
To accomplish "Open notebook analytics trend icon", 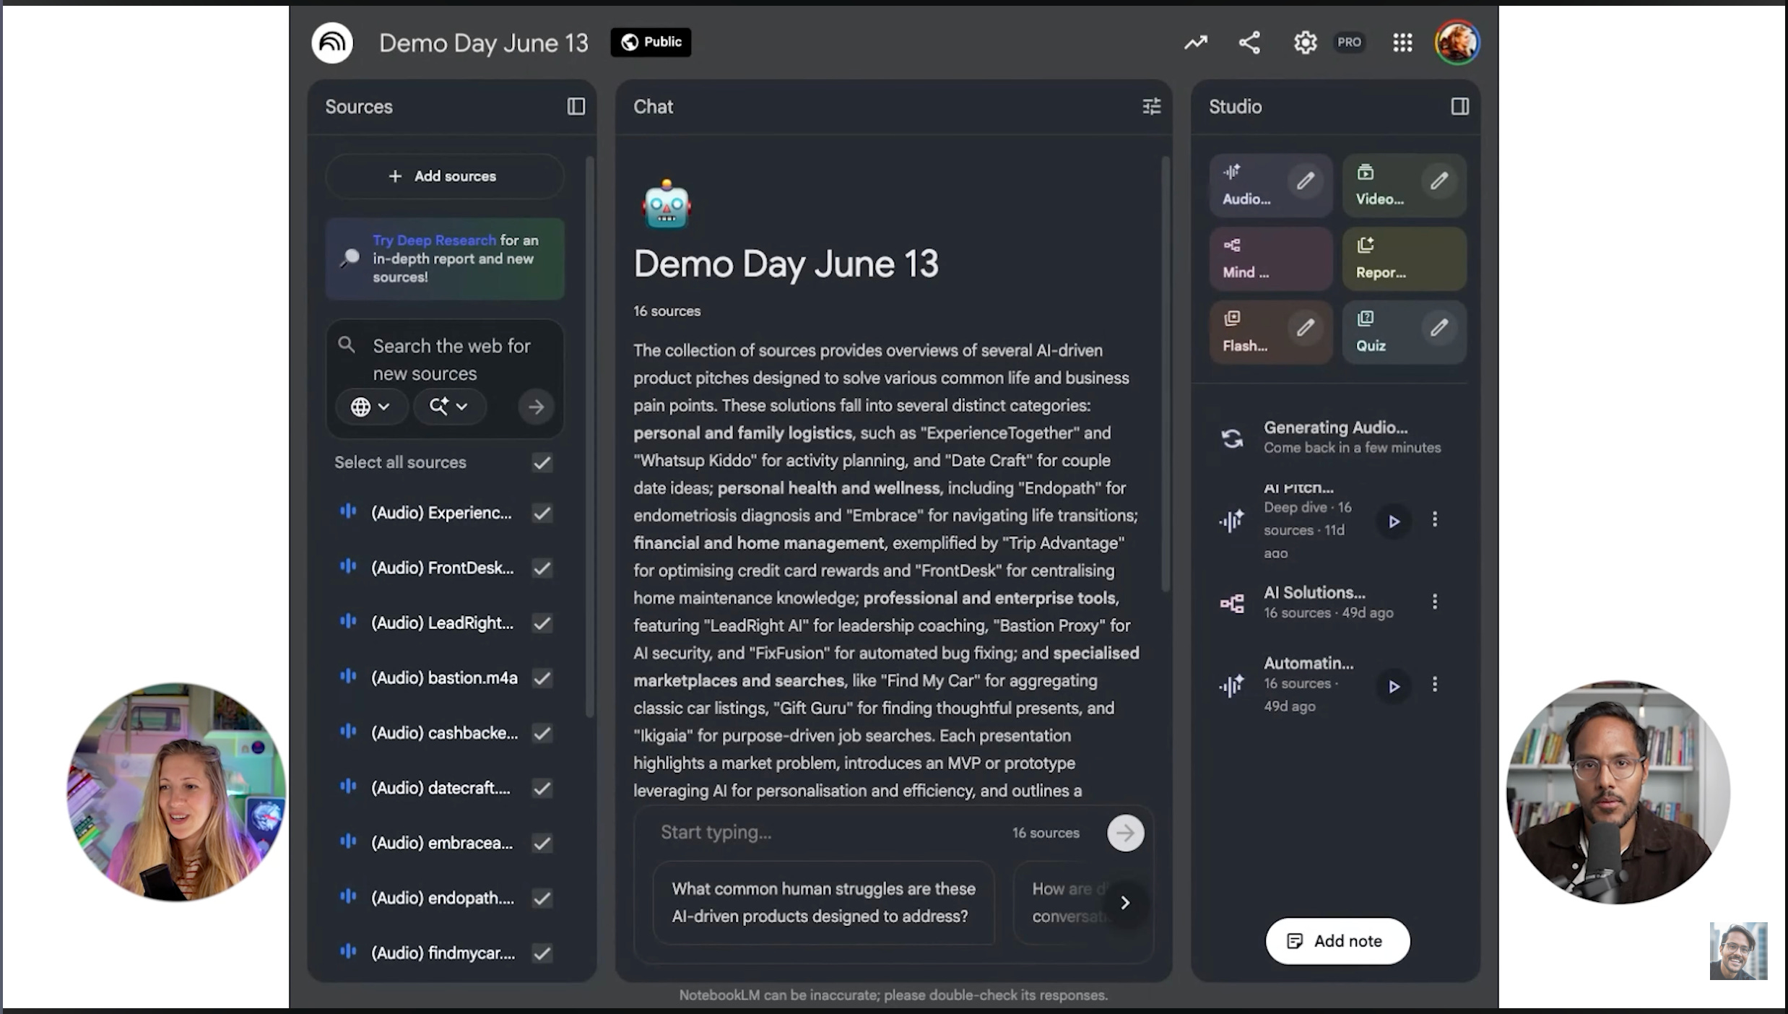I will [1196, 43].
